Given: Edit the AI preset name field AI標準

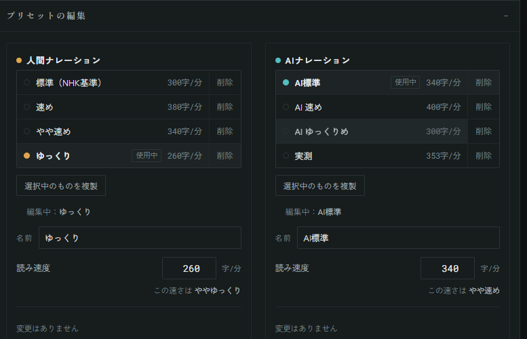Looking at the screenshot, I should 398,237.
